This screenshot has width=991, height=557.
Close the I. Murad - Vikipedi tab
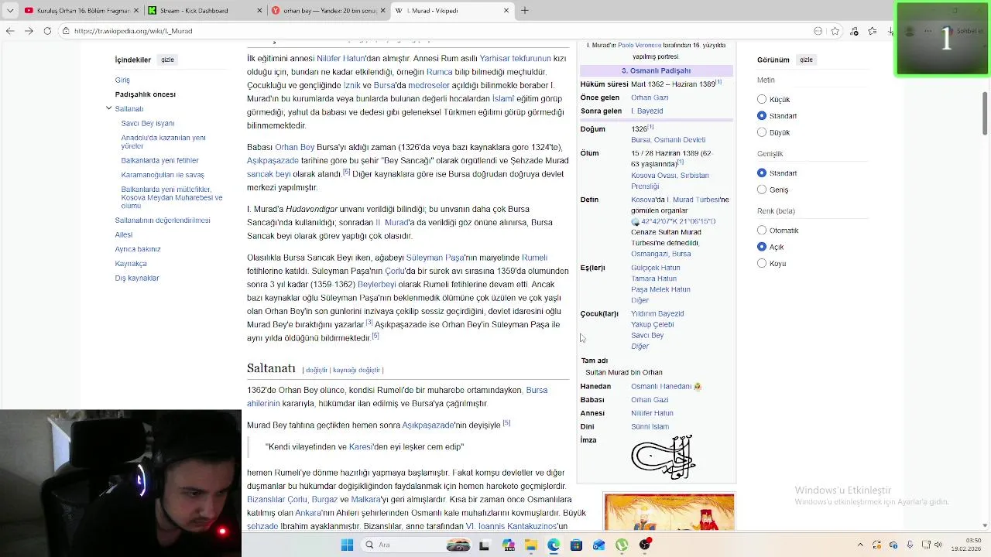pyautogui.click(x=506, y=11)
